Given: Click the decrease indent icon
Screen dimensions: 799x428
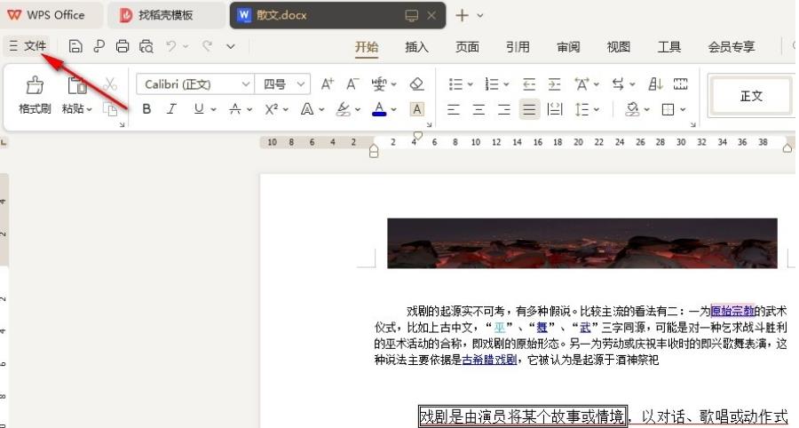Looking at the screenshot, I should 529,84.
